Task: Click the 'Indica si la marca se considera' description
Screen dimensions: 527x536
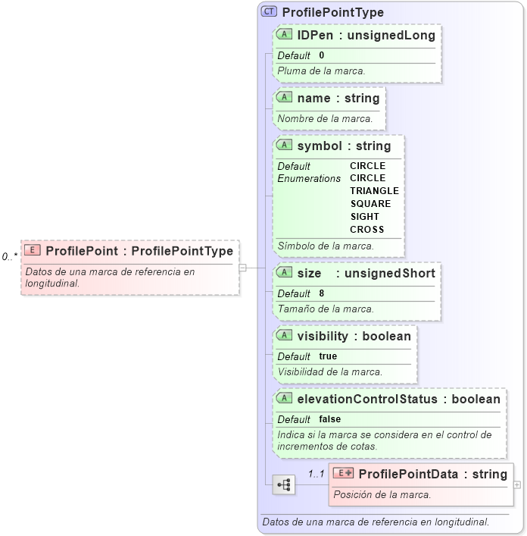Action: click(x=385, y=440)
